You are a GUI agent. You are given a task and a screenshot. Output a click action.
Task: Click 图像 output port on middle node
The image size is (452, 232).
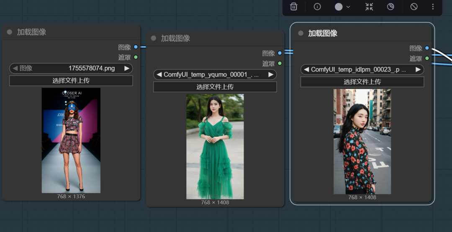click(280, 53)
